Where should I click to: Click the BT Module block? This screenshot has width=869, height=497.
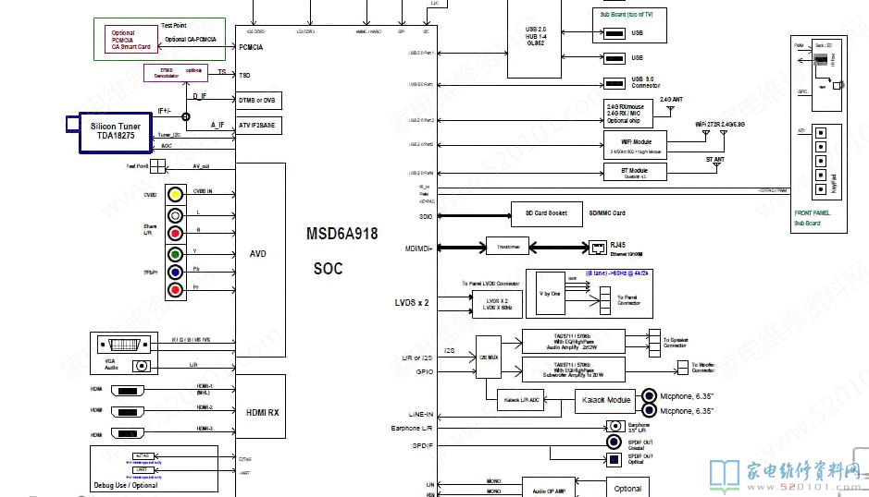click(639, 172)
